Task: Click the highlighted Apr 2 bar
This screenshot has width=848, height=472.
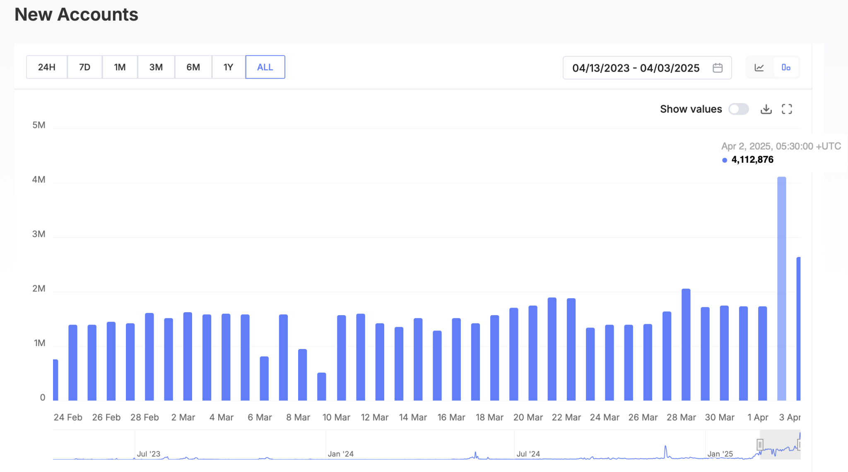Action: pos(781,289)
